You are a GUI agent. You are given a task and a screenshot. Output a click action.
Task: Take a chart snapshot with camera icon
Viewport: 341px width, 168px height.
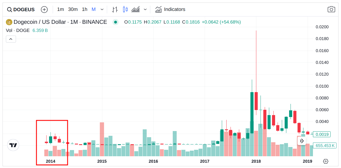tap(331, 9)
